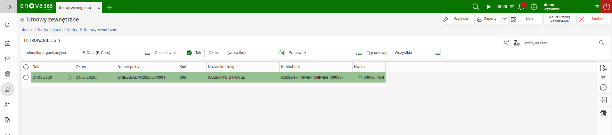Viewport: 612px width, 135px height.
Task: Click the notifications bell icon
Action: coord(521,7)
